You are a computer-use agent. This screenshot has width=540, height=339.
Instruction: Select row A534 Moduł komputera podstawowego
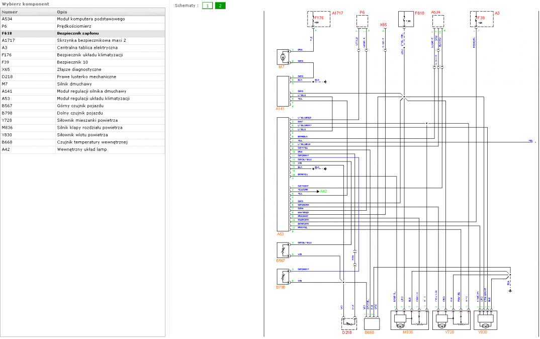[x=82, y=19]
